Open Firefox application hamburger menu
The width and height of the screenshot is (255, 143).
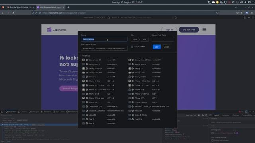[x=252, y=13]
